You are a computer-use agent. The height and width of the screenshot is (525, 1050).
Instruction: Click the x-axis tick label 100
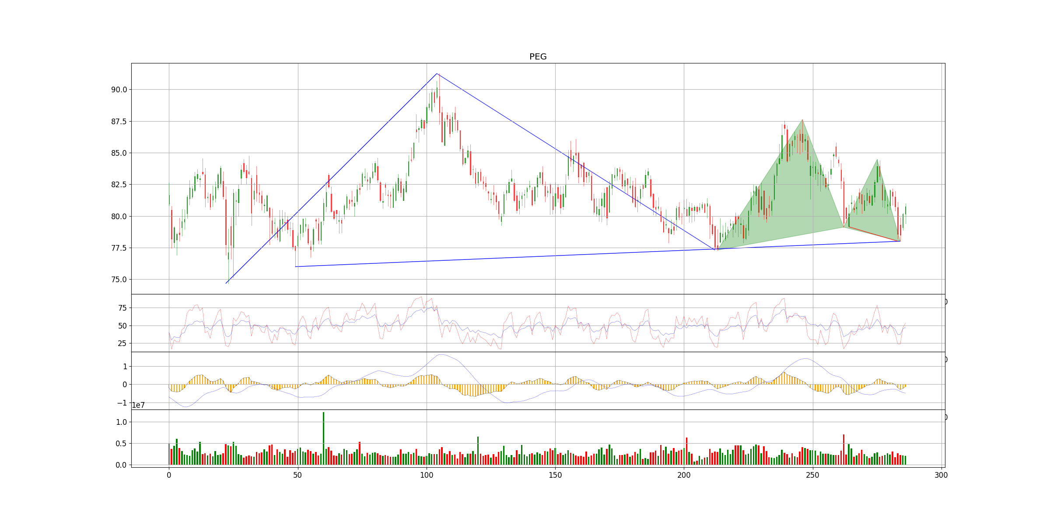click(x=426, y=476)
